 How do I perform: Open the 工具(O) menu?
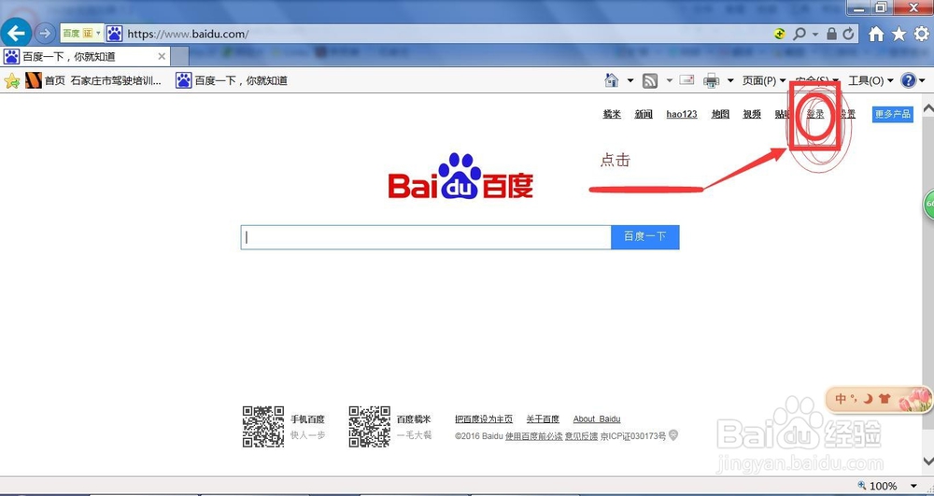[x=870, y=80]
